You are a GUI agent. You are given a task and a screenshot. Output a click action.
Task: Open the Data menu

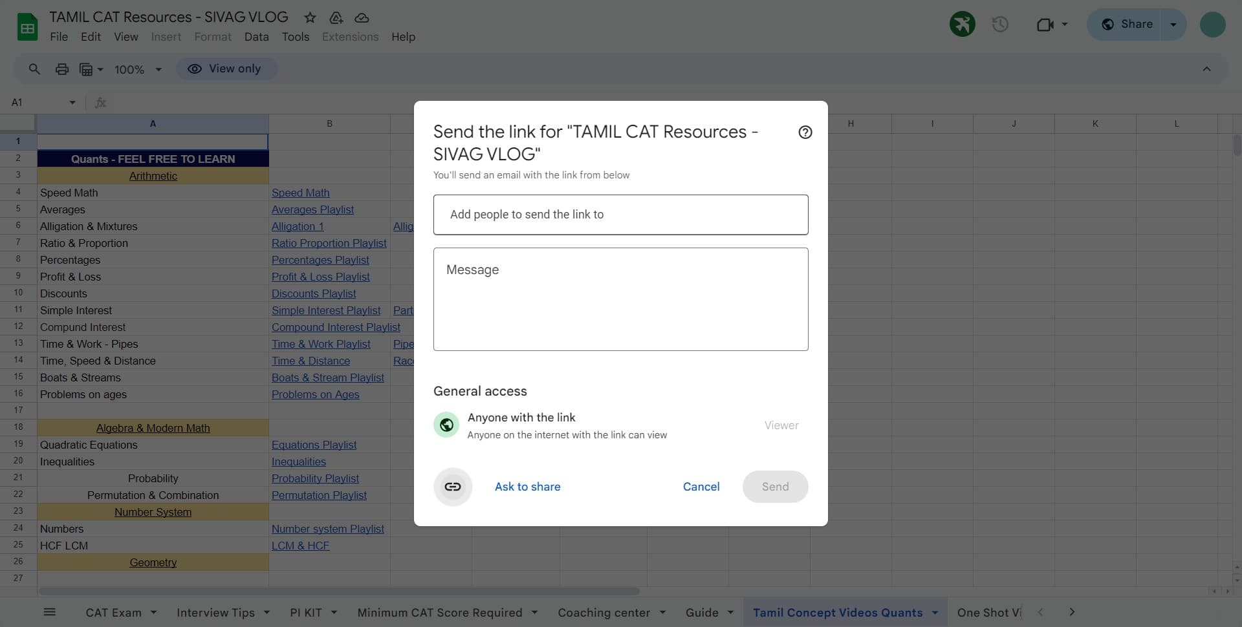coord(256,37)
